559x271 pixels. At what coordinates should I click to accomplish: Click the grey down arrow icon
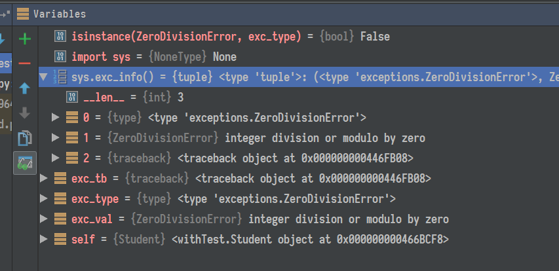pos(25,113)
